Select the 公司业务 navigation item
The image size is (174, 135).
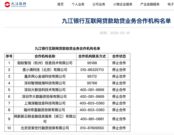[x=99, y=4]
